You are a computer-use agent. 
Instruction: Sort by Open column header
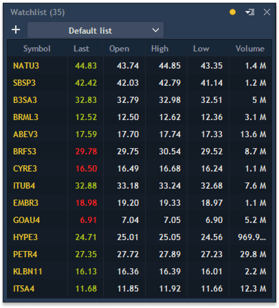(x=119, y=49)
